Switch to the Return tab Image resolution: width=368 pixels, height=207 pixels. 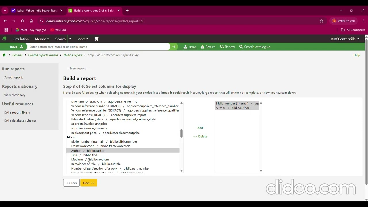(x=208, y=47)
